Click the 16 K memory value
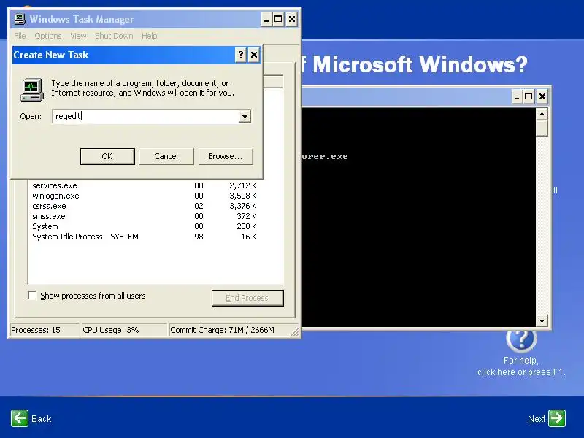The image size is (584, 438). point(249,237)
